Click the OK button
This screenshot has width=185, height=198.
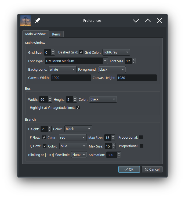pyautogui.click(x=129, y=169)
